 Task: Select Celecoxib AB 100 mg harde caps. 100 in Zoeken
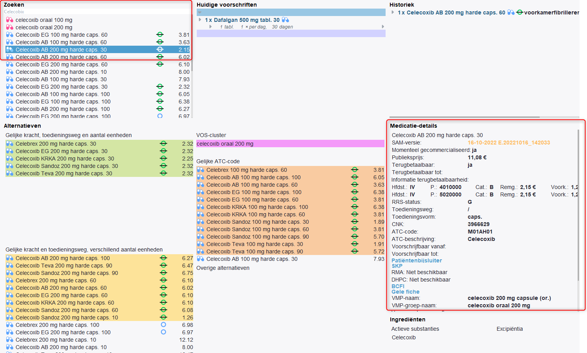tap(98, 94)
